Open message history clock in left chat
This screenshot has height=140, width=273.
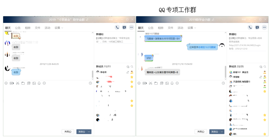[90, 83]
